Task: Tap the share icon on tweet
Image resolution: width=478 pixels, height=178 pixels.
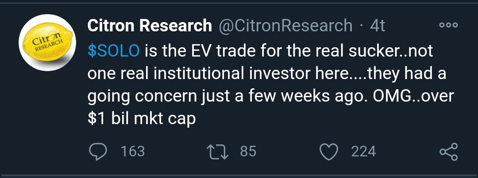Action: pyautogui.click(x=449, y=151)
